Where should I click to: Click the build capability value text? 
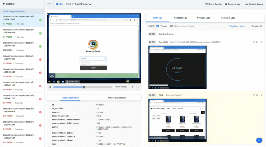point(115,128)
